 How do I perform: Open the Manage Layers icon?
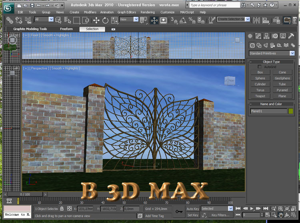click(x=276, y=20)
